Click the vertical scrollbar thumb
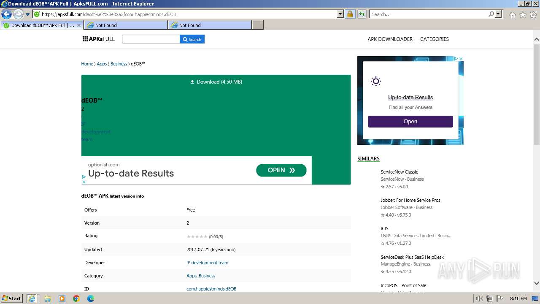The height and width of the screenshot is (304, 540). (536, 94)
